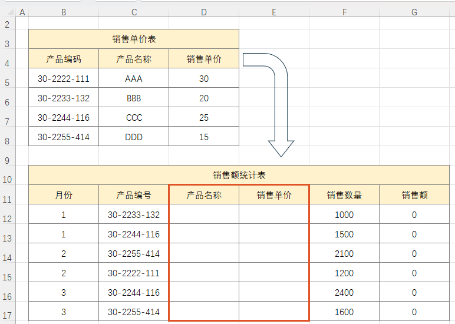The height and width of the screenshot is (324, 455).
Task: Click the sales quantity 2100 cell
Action: (x=344, y=253)
